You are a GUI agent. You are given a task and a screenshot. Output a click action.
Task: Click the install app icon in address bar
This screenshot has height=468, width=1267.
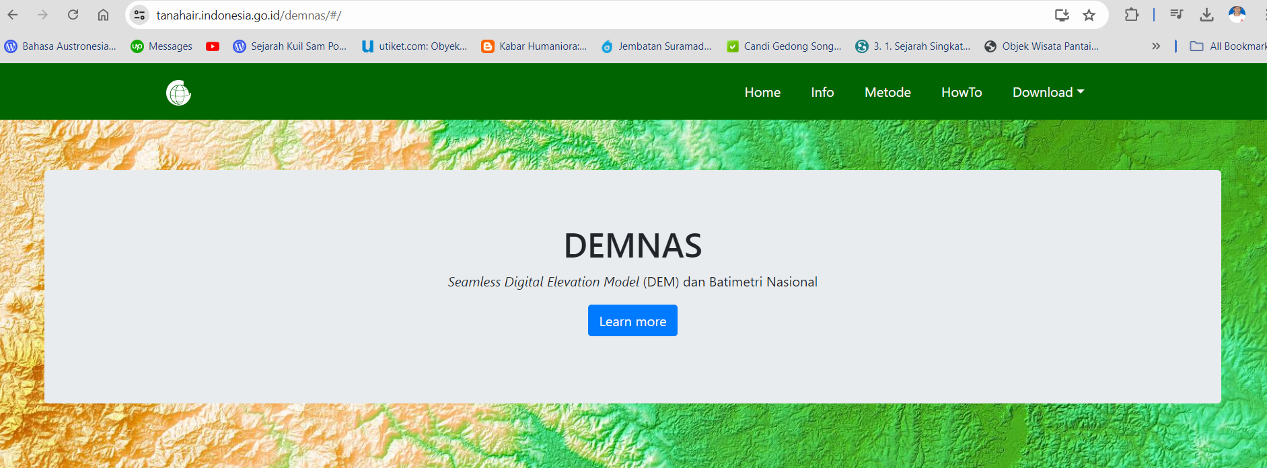[1062, 15]
